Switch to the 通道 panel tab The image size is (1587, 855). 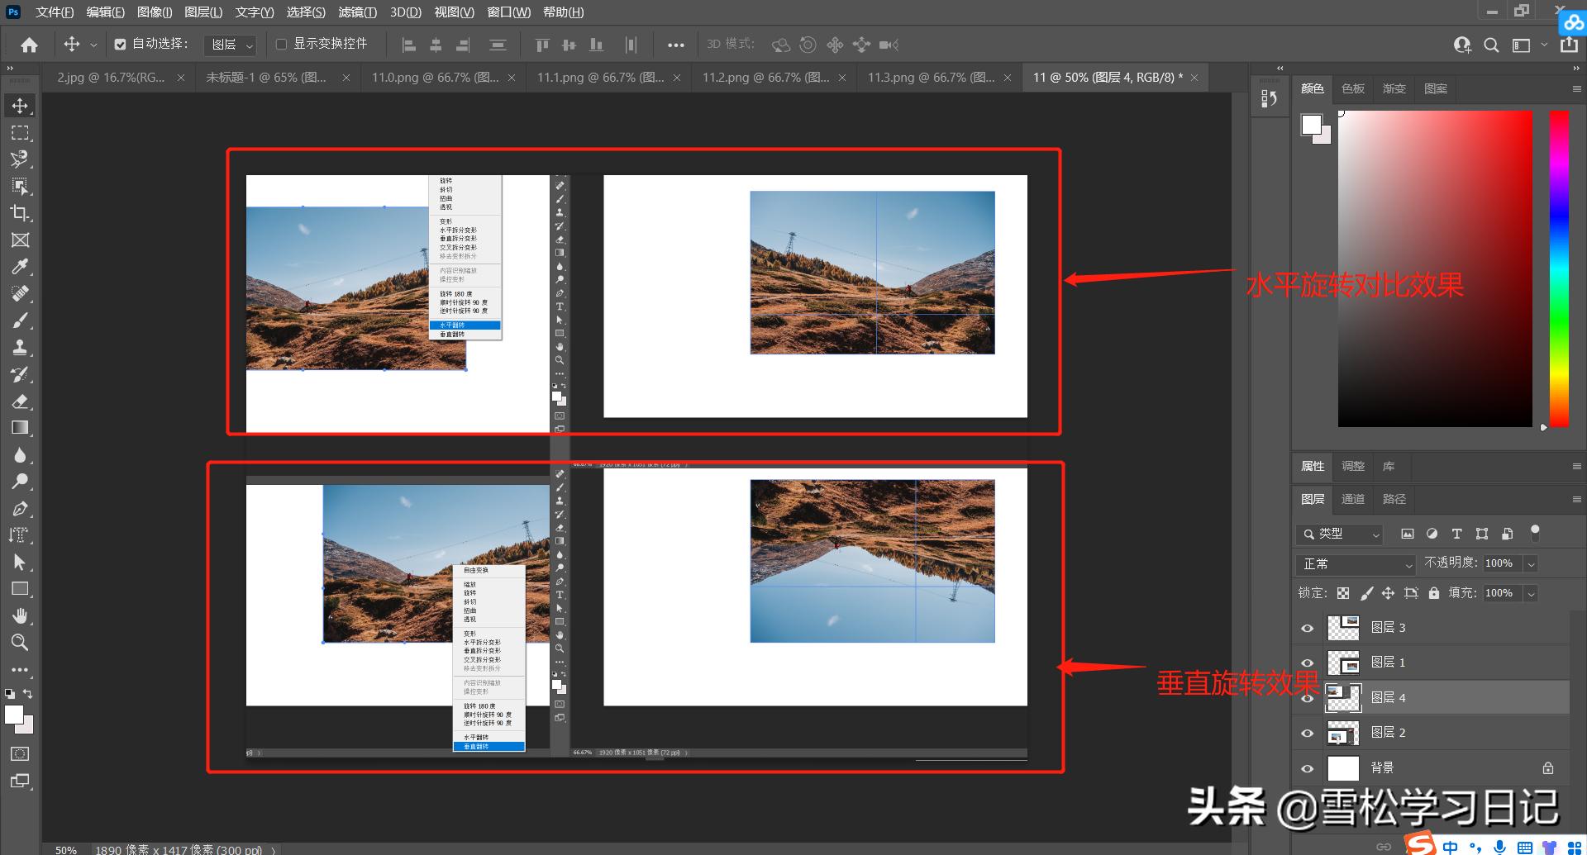[1352, 499]
